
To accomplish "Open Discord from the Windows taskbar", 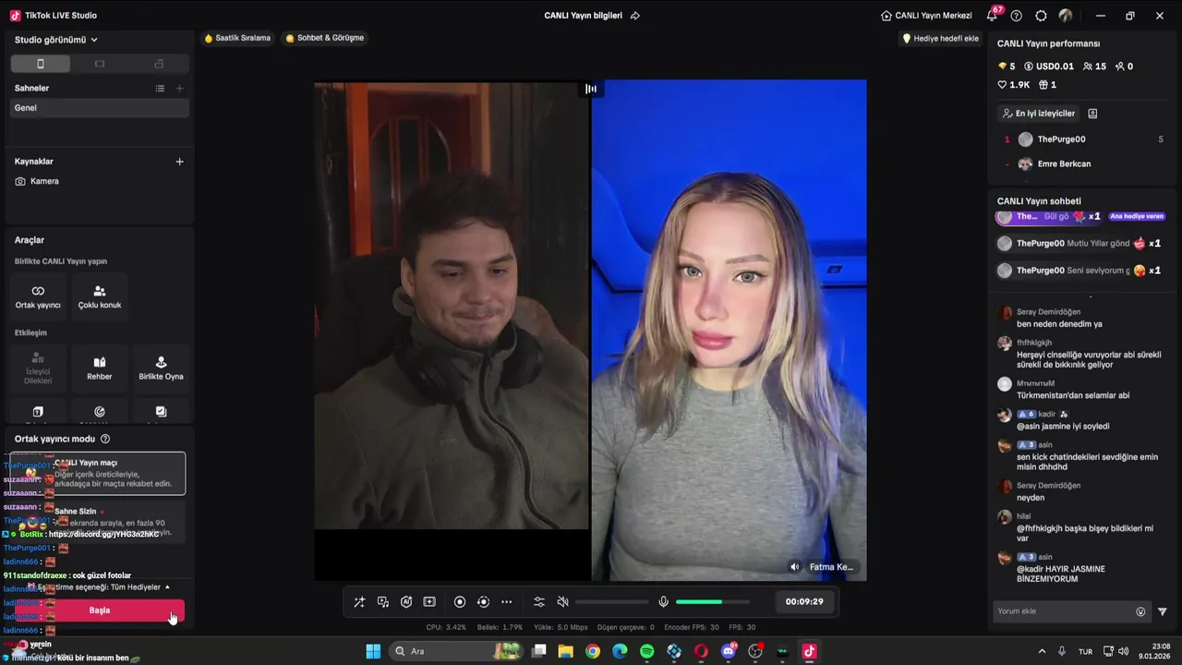I will point(729,651).
